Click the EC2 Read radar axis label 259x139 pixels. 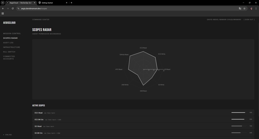(143, 48)
